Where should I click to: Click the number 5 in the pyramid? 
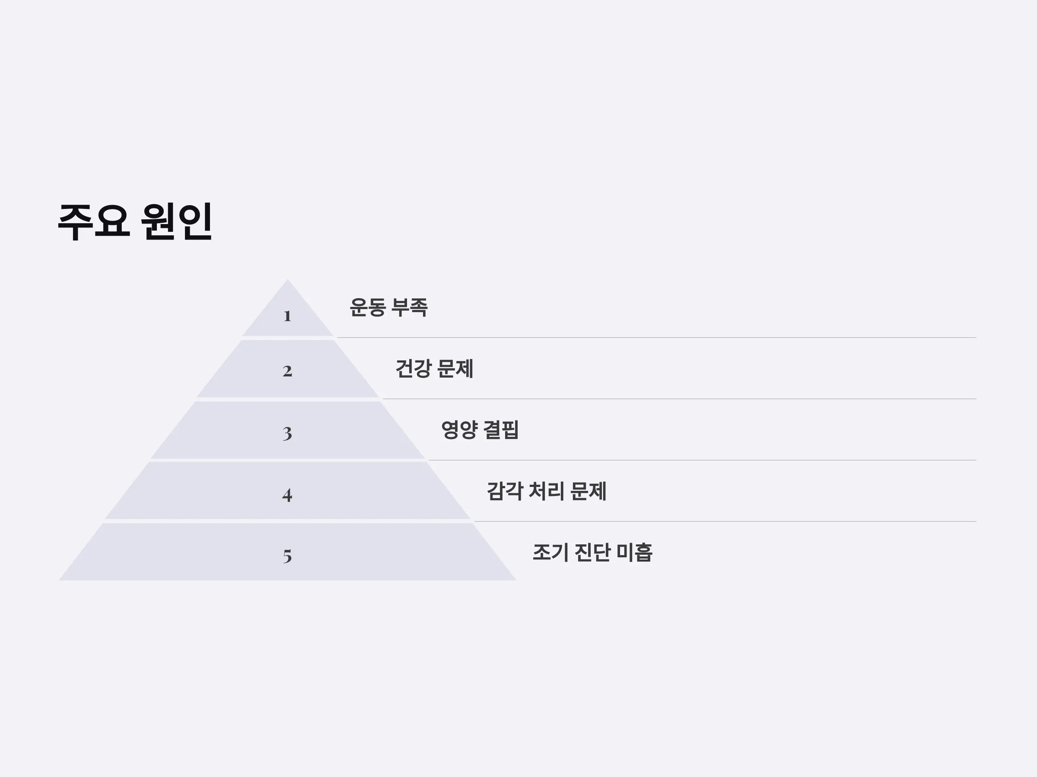click(x=287, y=556)
